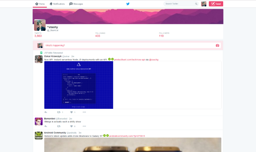This screenshot has width=256, height=152.
Task: Like Oskar Krawczyk's tweet
Action: (72, 112)
